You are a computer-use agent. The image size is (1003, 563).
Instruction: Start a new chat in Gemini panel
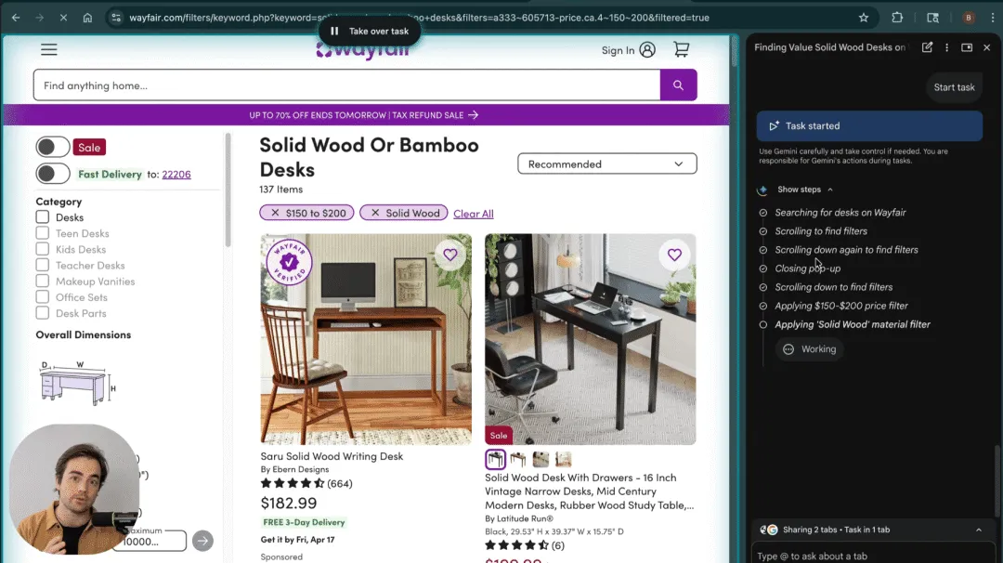(927, 47)
